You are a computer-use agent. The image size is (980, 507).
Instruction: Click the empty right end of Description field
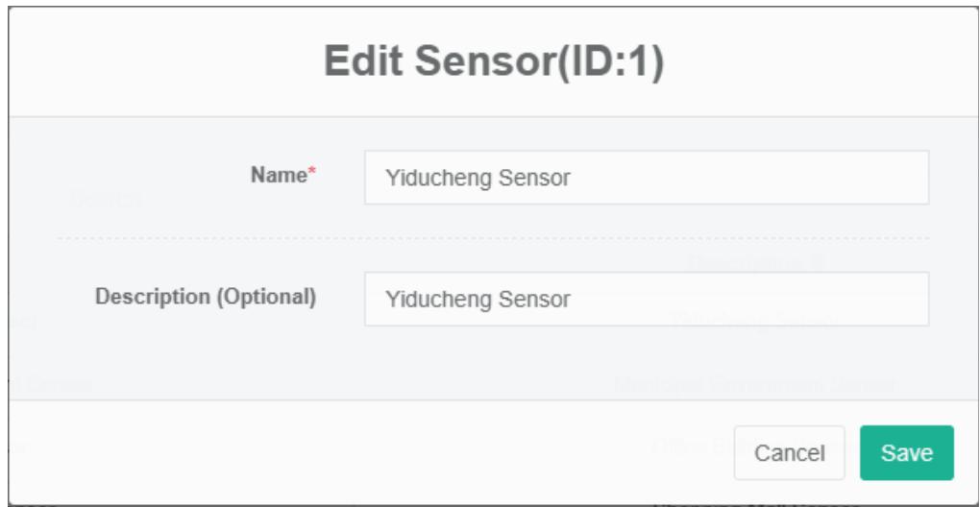(817, 300)
